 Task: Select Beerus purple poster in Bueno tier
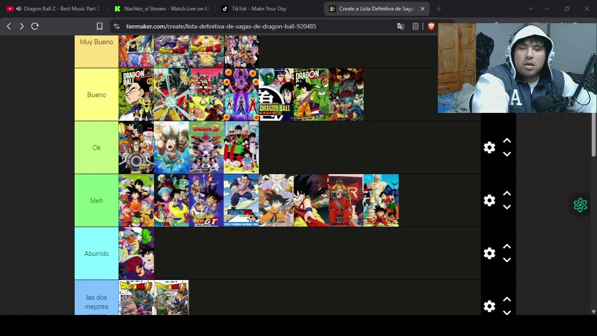(241, 95)
